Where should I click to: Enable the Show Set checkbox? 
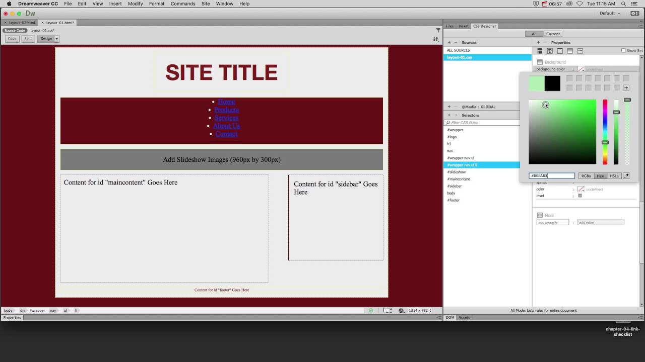(623, 50)
